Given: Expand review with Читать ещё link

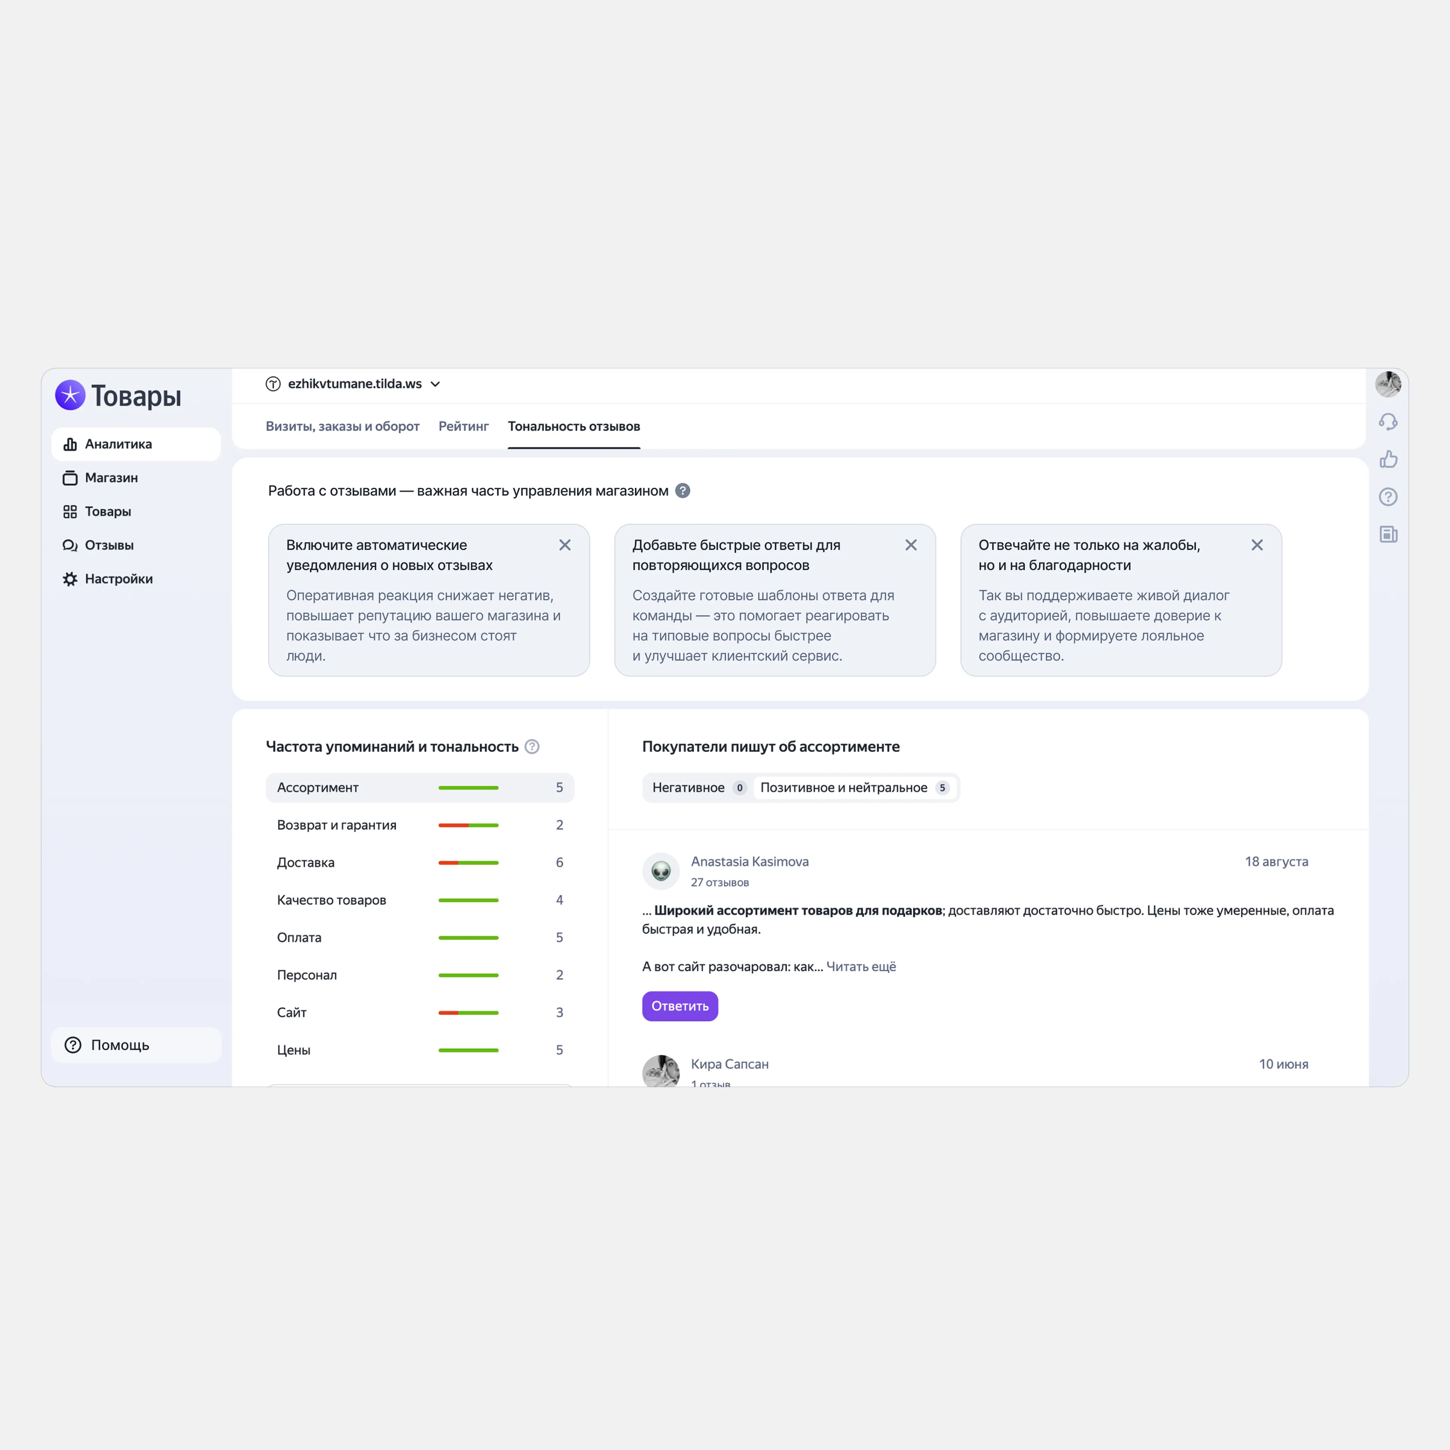Looking at the screenshot, I should click(x=861, y=967).
